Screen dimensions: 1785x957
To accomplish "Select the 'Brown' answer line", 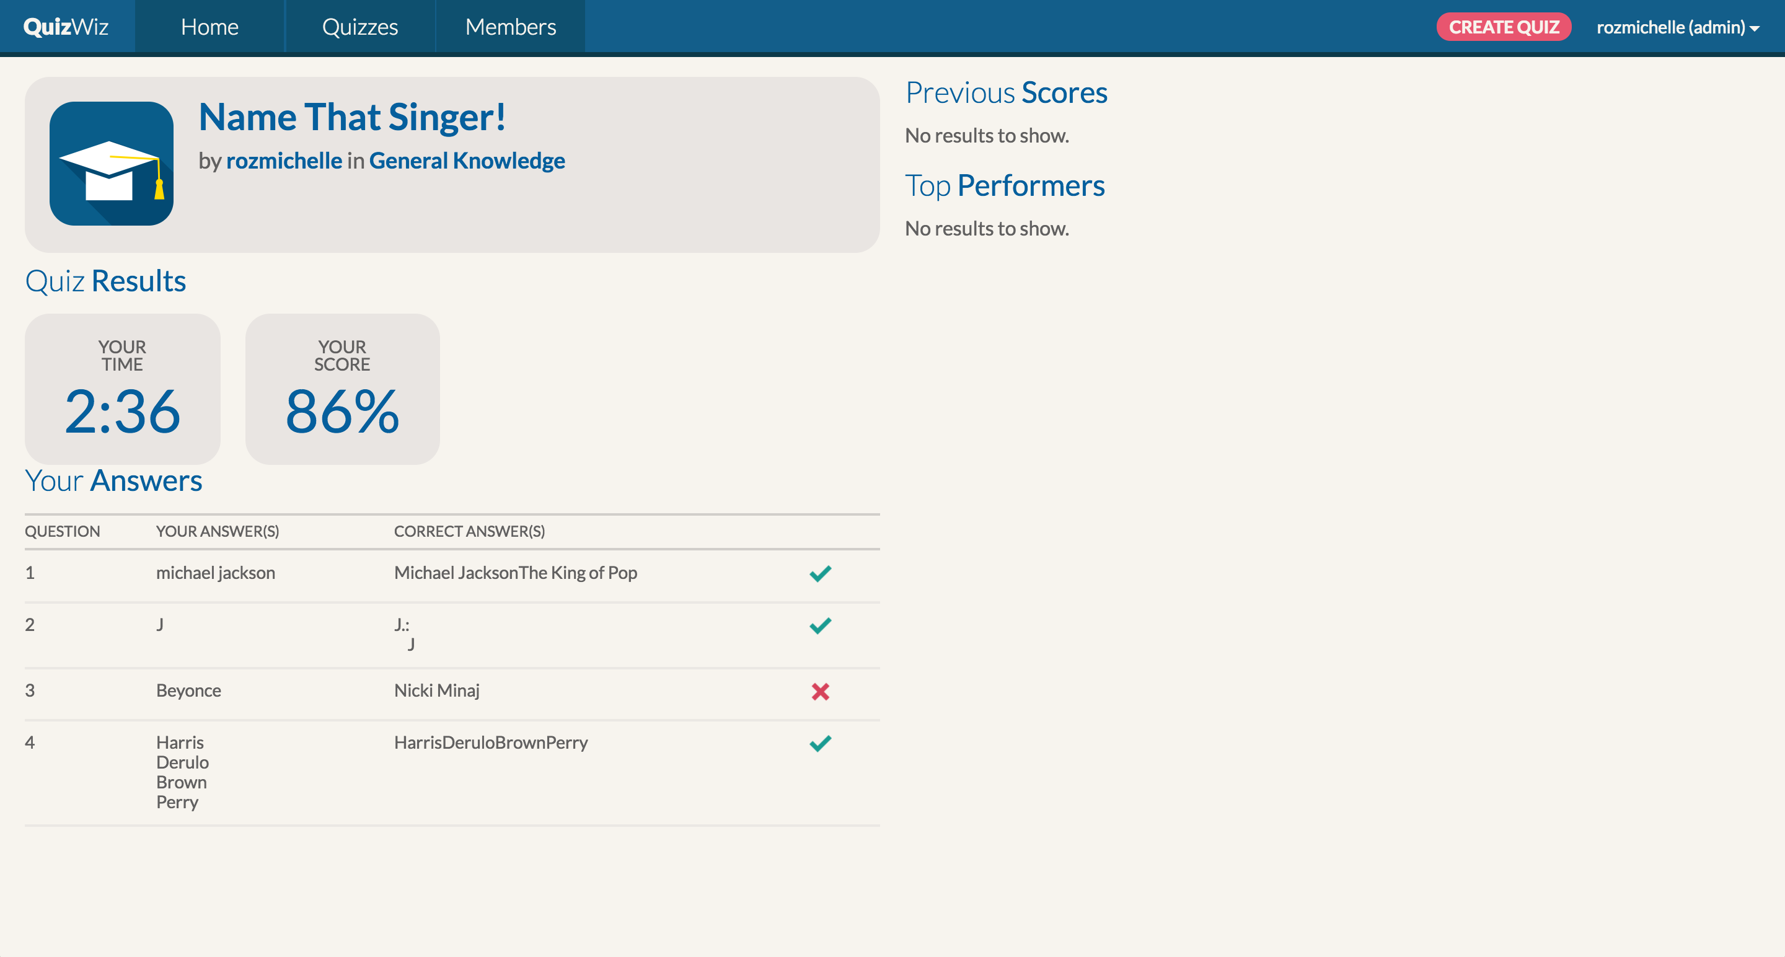I will 181,782.
